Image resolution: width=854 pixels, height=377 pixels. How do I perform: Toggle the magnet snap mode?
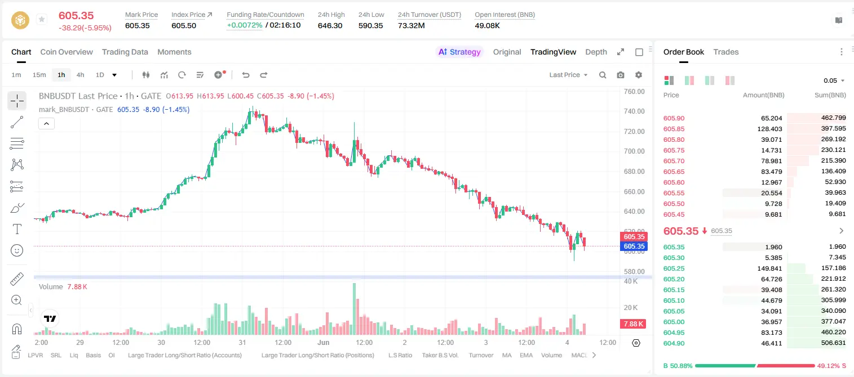[x=17, y=329]
